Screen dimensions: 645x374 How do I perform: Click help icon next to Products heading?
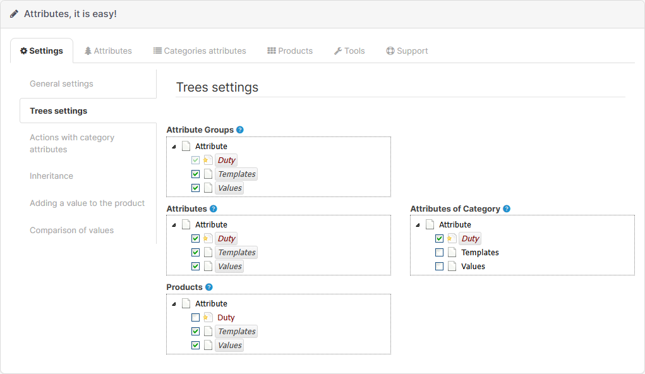coord(208,287)
